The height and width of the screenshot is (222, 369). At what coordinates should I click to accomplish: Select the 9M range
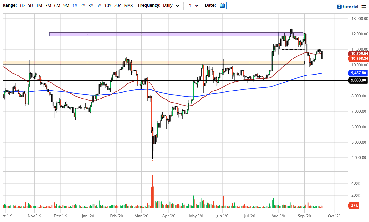point(66,5)
